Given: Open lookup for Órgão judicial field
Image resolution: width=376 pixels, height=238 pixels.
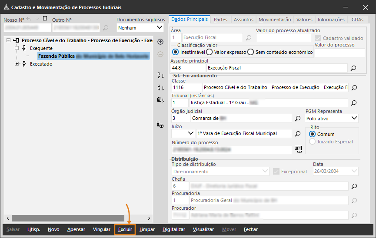Looking at the screenshot, I should (x=298, y=118).
